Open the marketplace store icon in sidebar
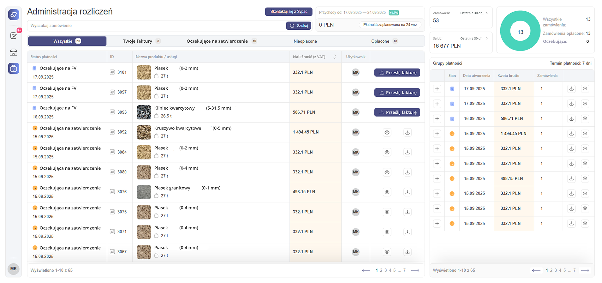The image size is (602, 283). pyautogui.click(x=14, y=52)
